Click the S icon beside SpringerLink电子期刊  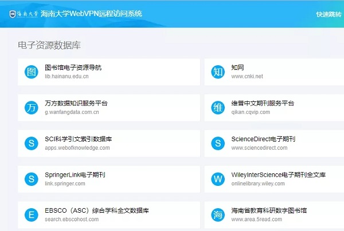click(32, 179)
